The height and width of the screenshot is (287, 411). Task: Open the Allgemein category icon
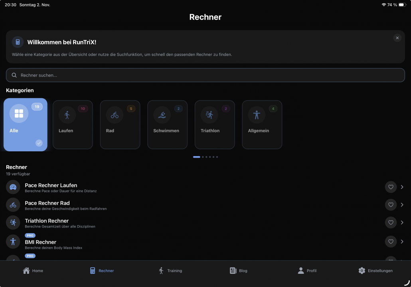(257, 115)
